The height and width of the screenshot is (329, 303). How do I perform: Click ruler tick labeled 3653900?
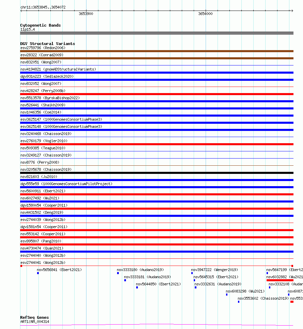pyautogui.click(x=86, y=14)
